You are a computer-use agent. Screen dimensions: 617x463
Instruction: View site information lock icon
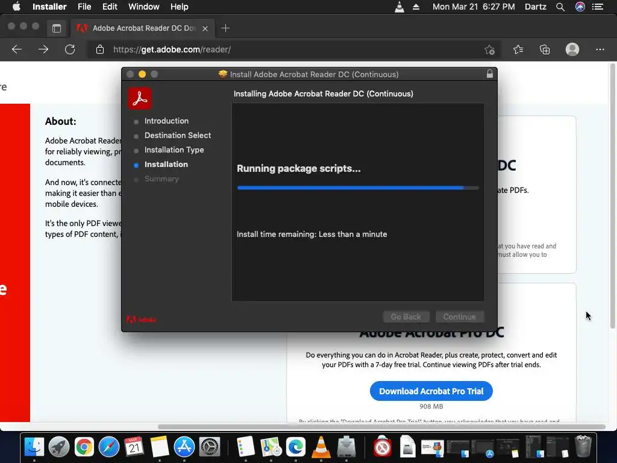point(100,49)
